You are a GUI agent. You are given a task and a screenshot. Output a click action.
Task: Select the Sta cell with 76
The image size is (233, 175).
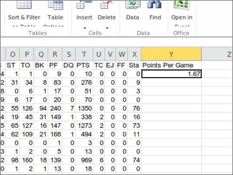(134, 108)
